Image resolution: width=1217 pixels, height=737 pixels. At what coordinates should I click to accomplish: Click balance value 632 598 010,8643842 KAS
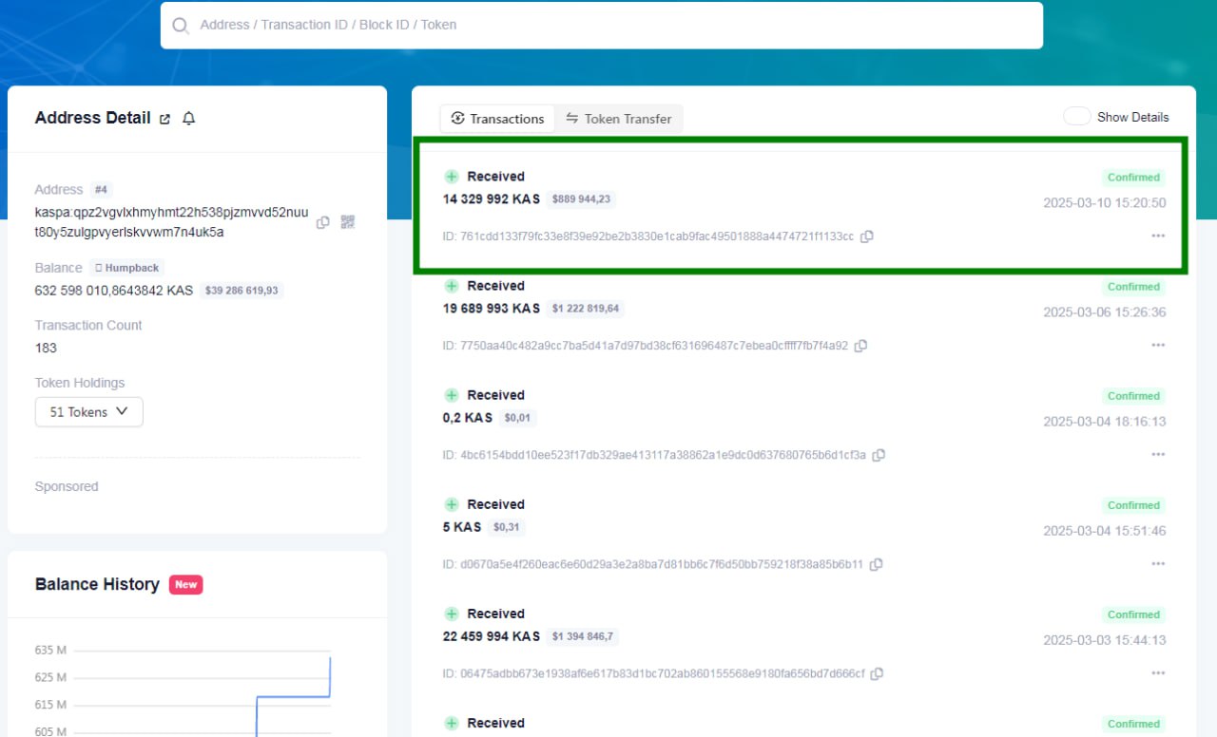click(114, 291)
